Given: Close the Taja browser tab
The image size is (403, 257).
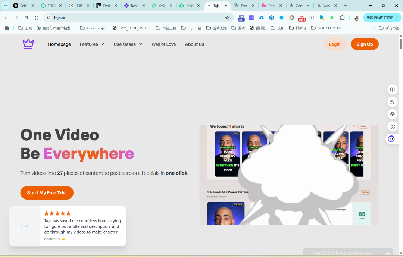Looking at the screenshot, I should 226,6.
